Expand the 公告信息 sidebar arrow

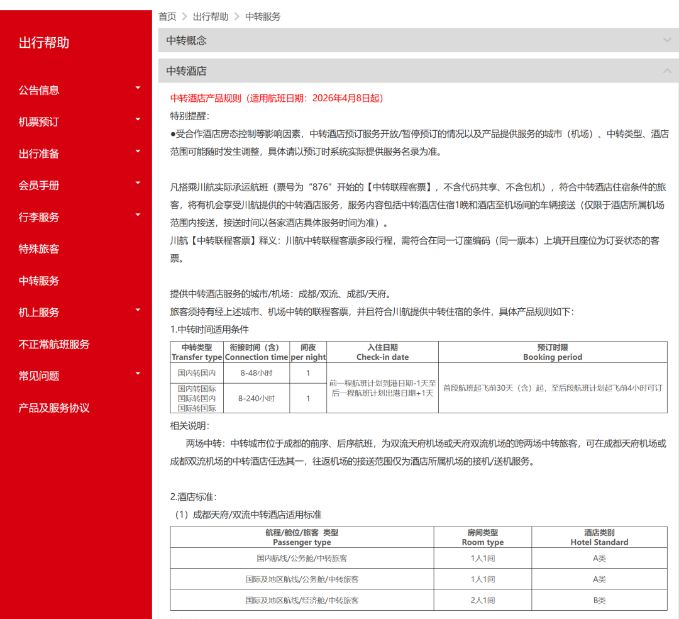[x=138, y=88]
